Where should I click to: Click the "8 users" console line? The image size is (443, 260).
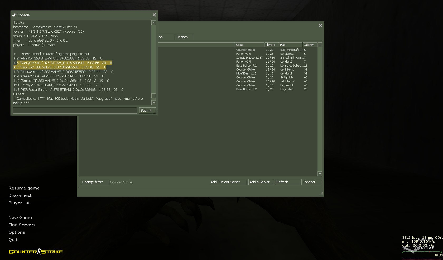coord(19,94)
